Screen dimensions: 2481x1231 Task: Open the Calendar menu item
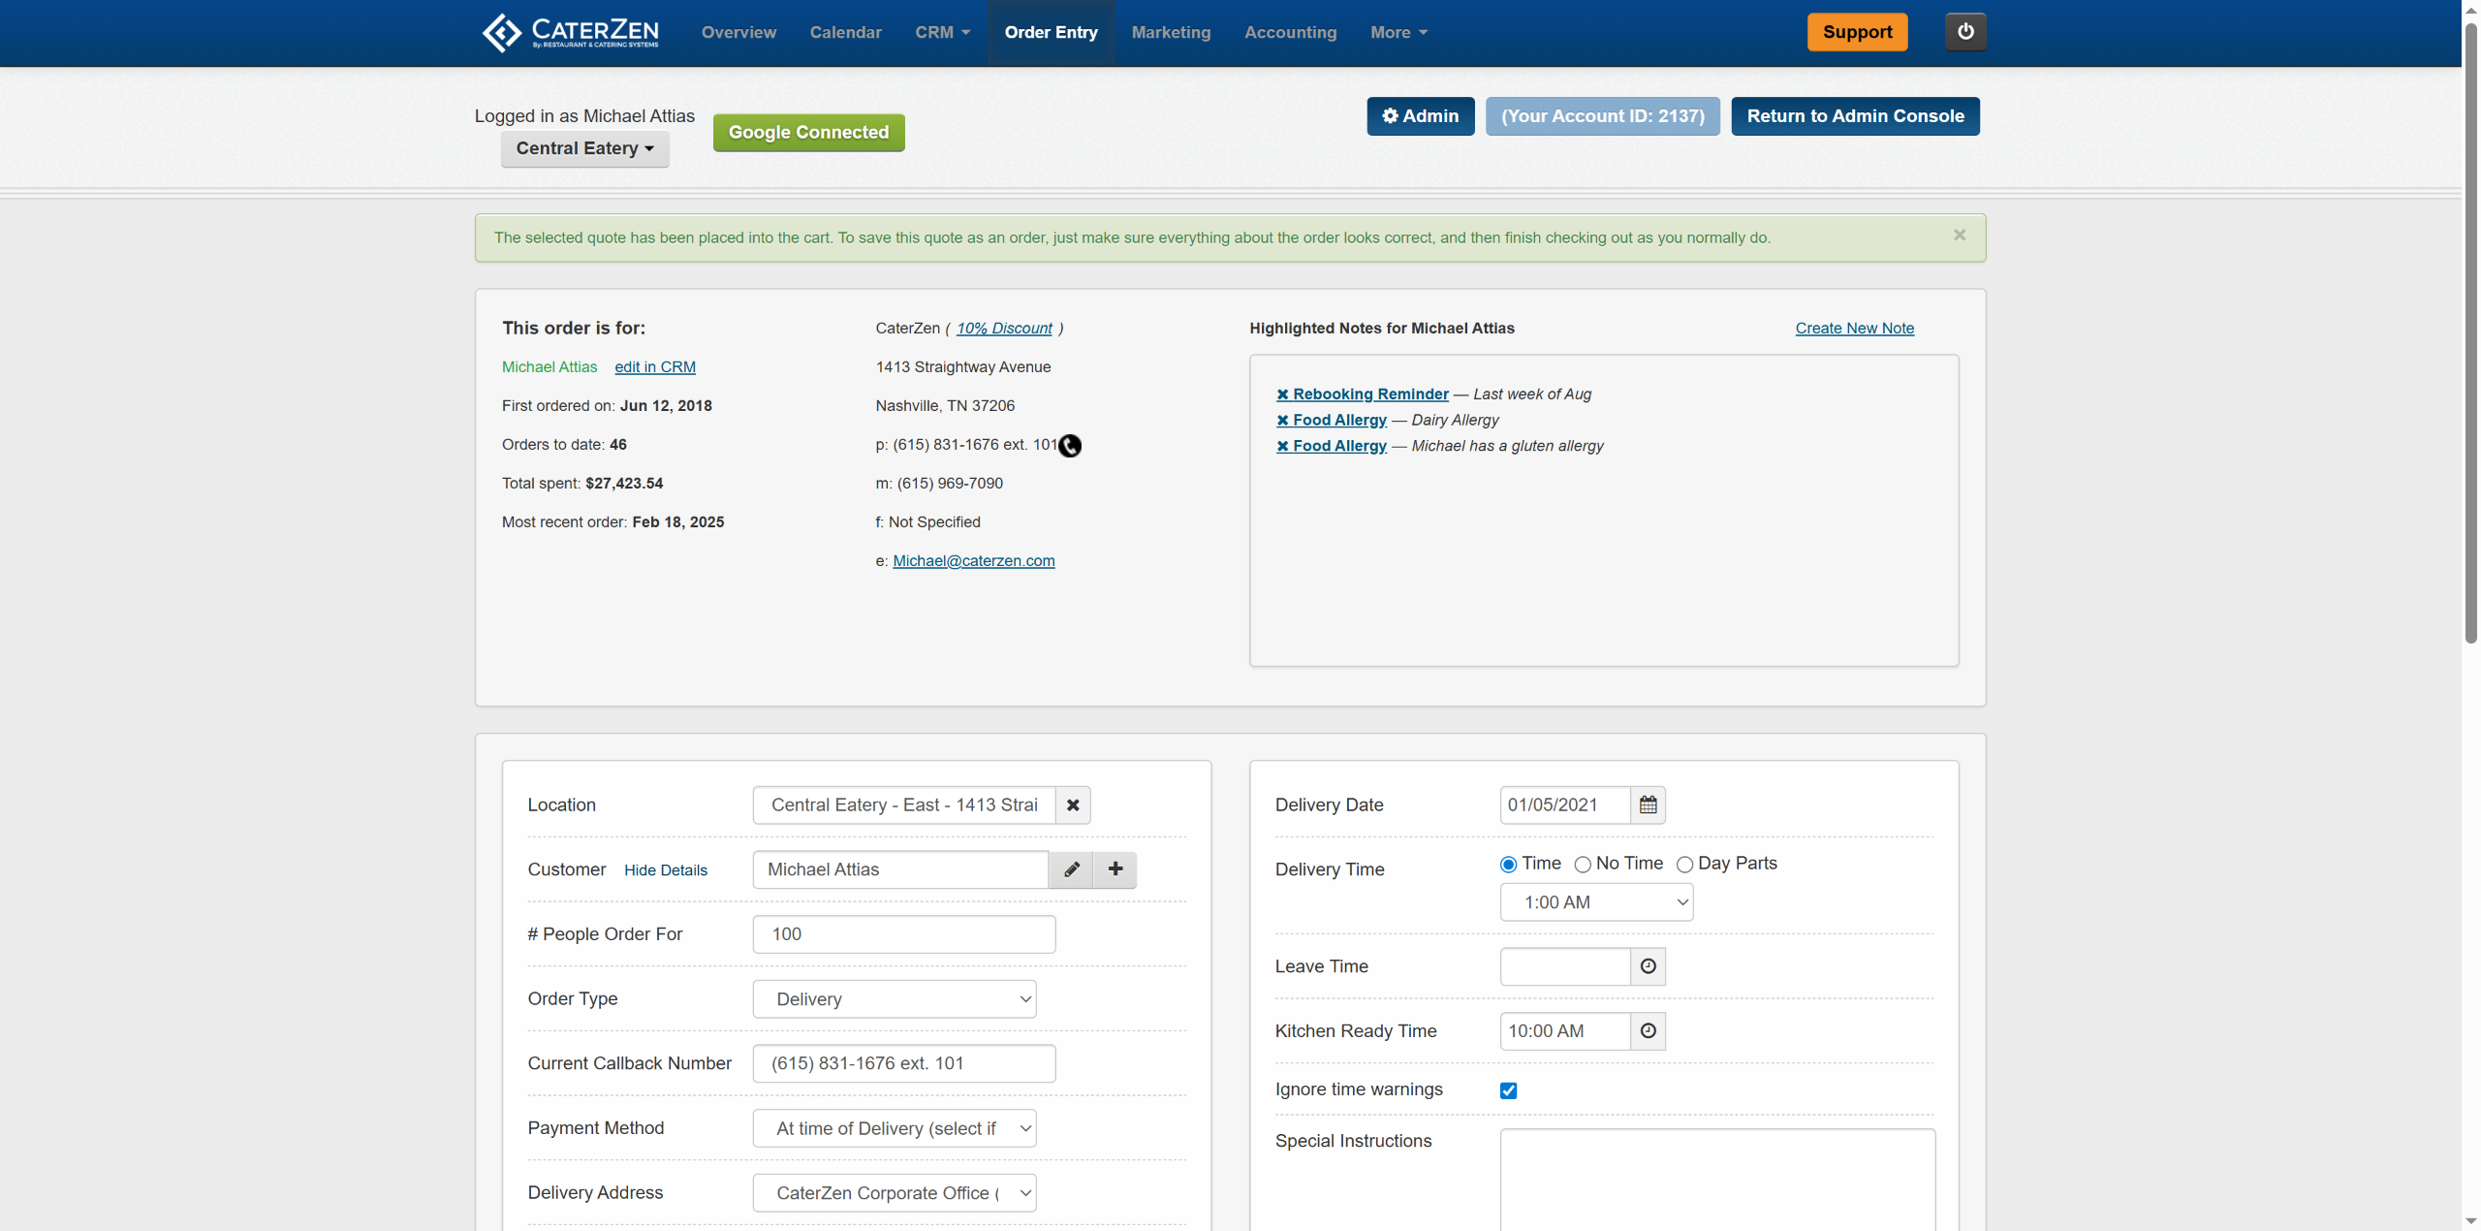[x=845, y=33]
